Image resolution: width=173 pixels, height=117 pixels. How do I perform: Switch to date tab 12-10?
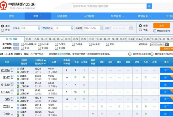(x=28, y=39)
